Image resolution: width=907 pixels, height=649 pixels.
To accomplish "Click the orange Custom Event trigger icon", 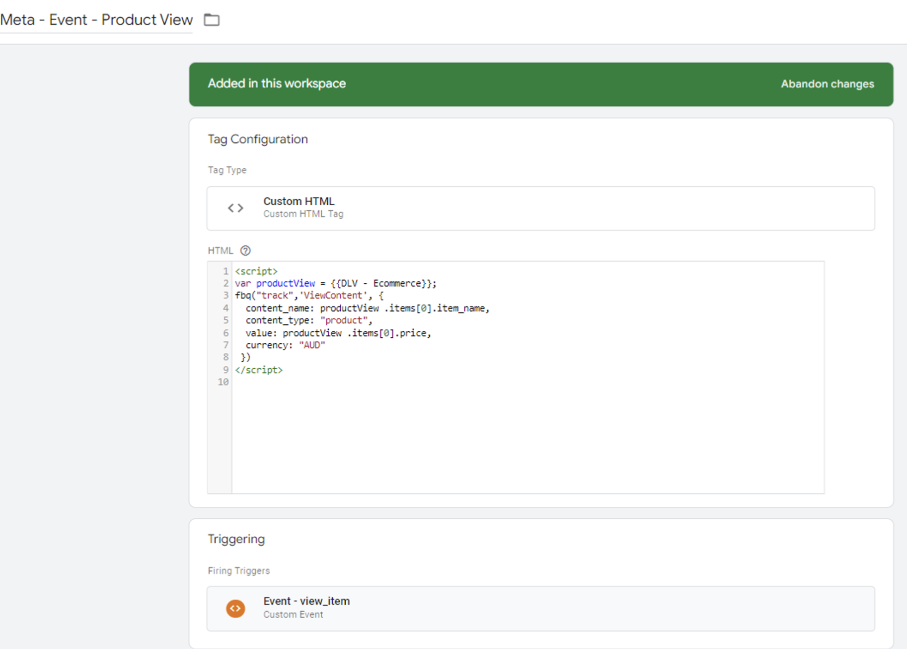I will pyautogui.click(x=235, y=608).
